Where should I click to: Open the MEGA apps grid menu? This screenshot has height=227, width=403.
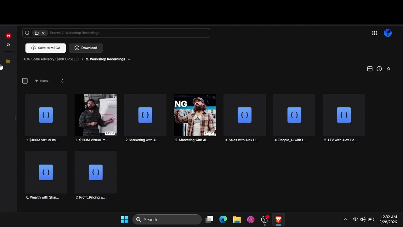[374, 33]
